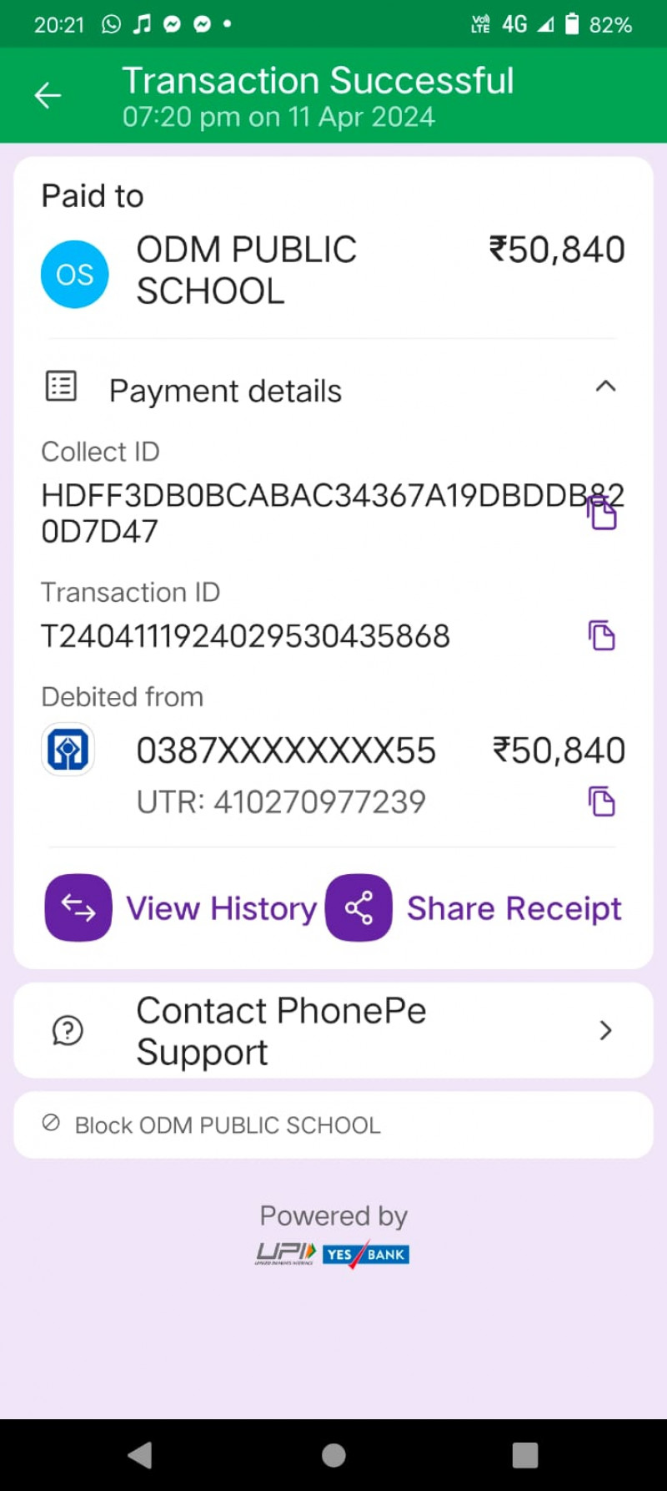Screen dimensions: 667x1491
Task: Tap the Payment details list icon
Action: point(61,387)
